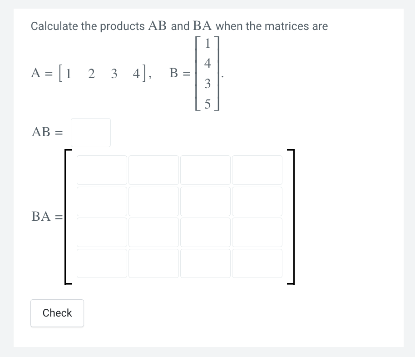Click the top-left cell of matrix BA
The width and height of the screenshot is (415, 357).
[102, 170]
